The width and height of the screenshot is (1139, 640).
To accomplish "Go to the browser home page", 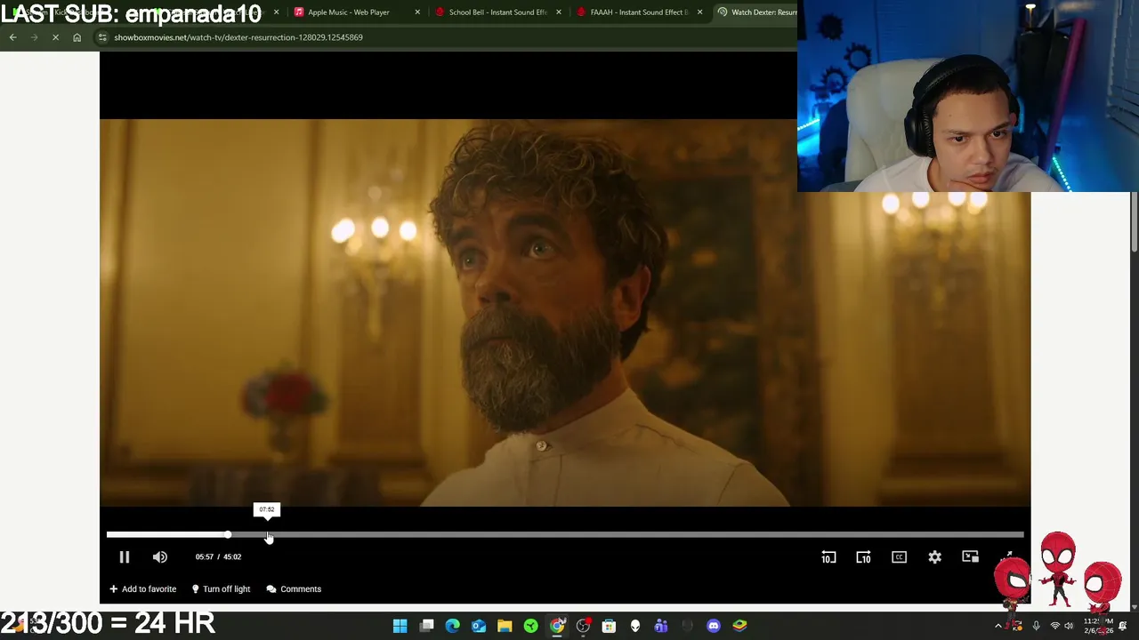I will (77, 37).
